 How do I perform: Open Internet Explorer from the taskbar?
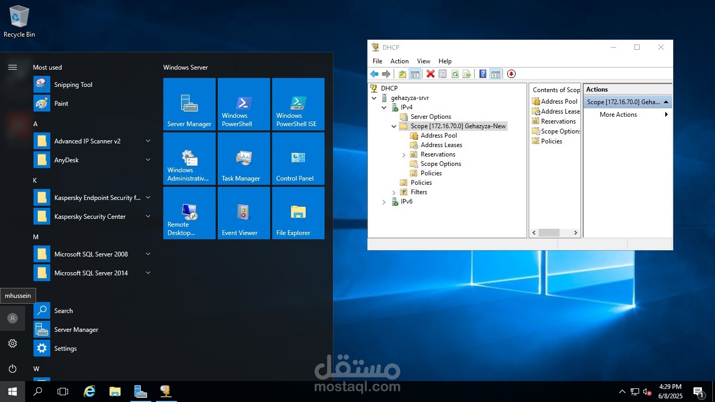[90, 391]
